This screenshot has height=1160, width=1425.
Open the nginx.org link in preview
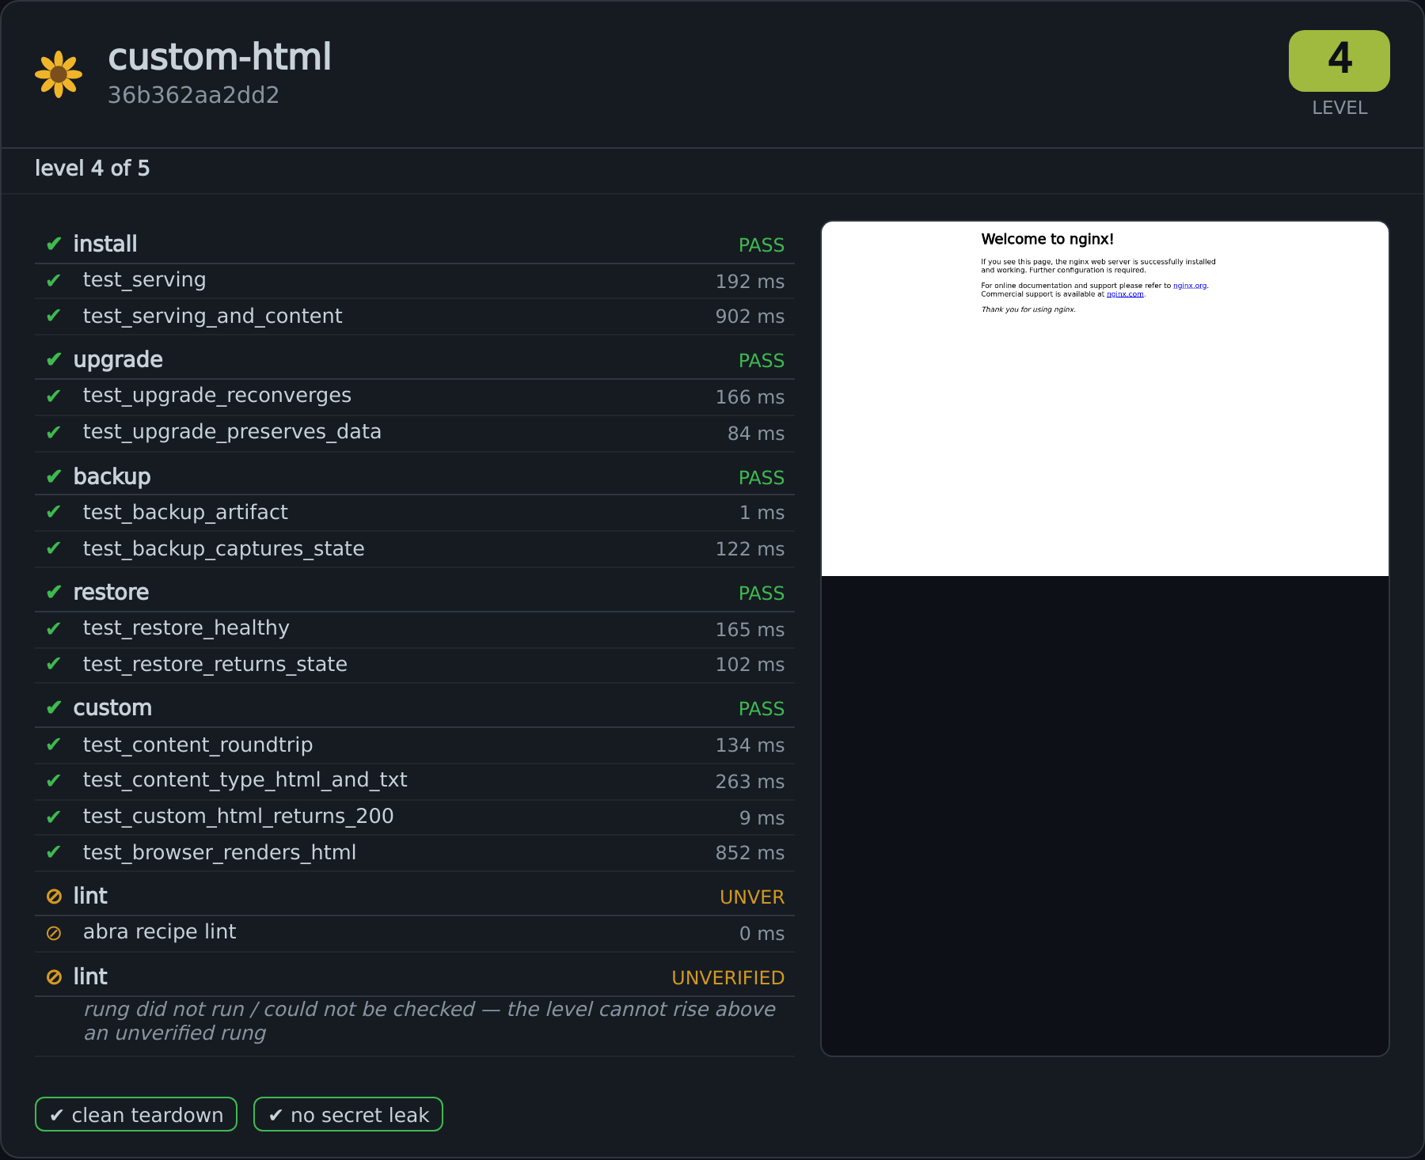[1190, 286]
